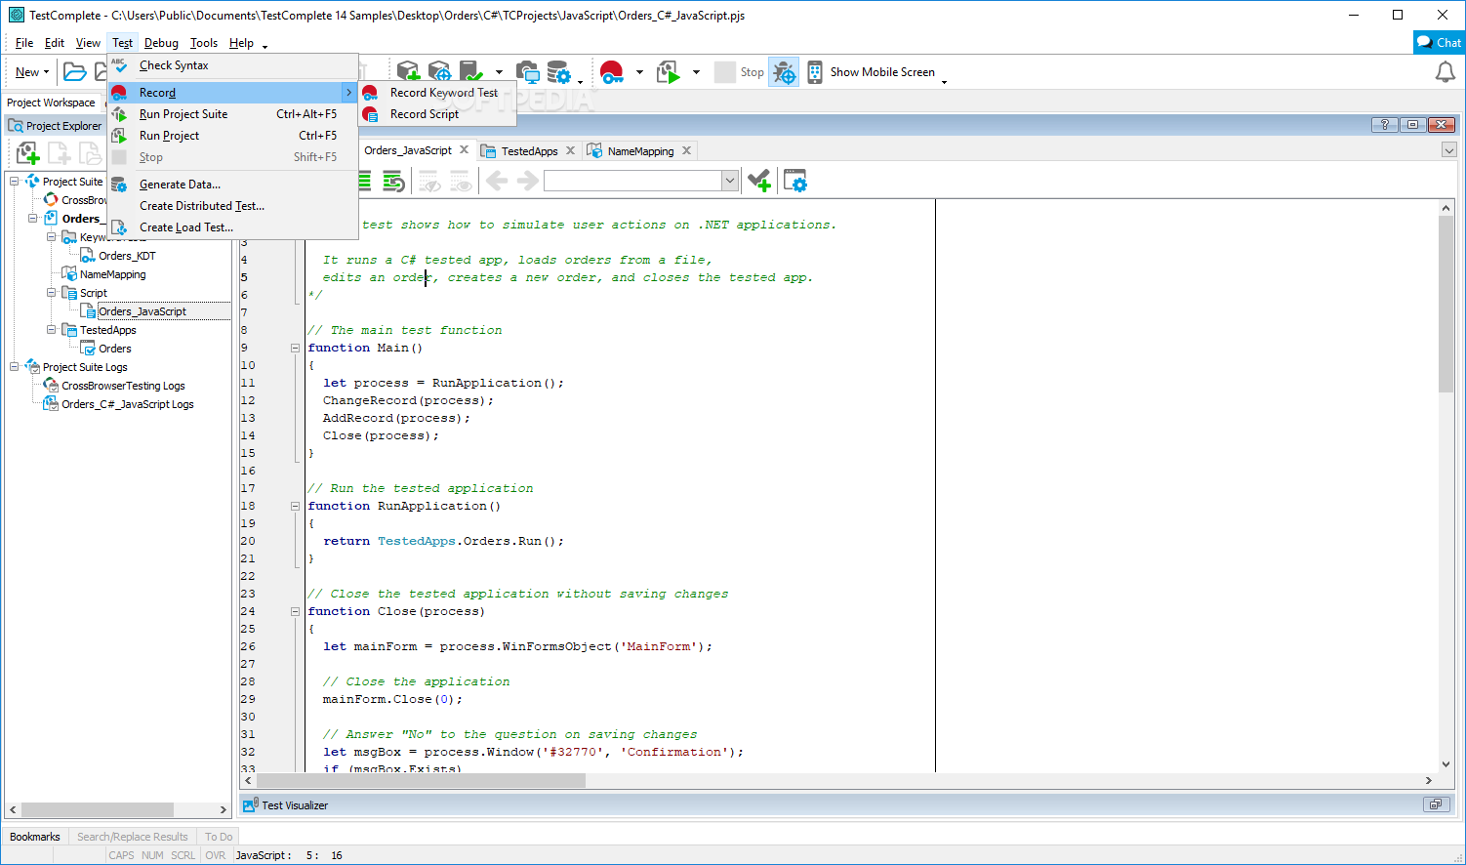Click the Generate Data database icon
The height and width of the screenshot is (865, 1466).
pyautogui.click(x=119, y=185)
